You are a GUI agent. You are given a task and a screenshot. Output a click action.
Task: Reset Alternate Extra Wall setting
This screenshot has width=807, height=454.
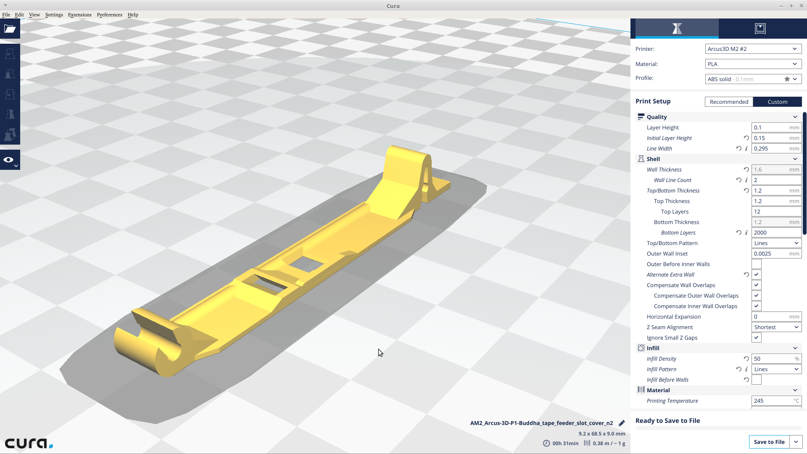pos(746,275)
